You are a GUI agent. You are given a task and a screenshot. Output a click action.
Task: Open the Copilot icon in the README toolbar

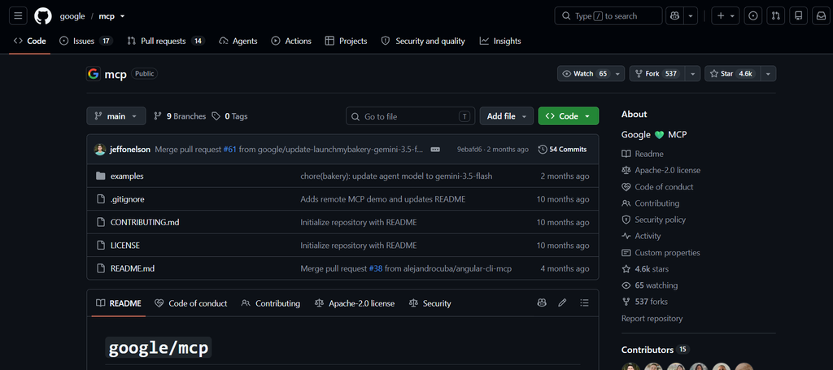click(x=541, y=303)
